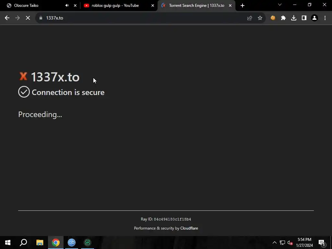Select the Torrent Search Engine tab

(196, 6)
